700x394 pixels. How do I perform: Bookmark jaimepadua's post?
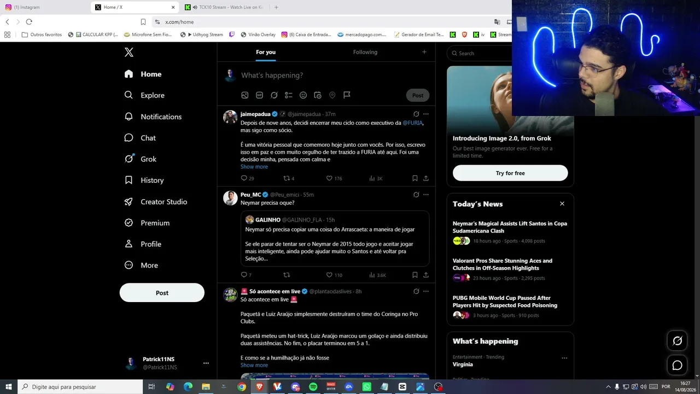[x=415, y=178]
